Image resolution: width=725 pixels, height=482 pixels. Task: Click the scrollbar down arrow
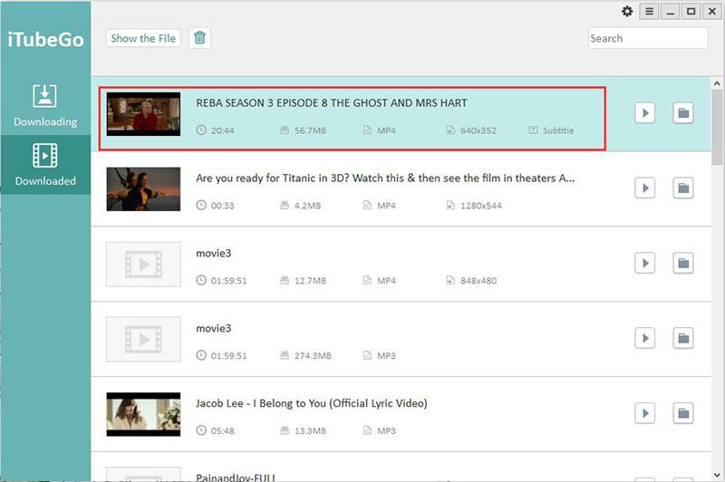tap(717, 475)
